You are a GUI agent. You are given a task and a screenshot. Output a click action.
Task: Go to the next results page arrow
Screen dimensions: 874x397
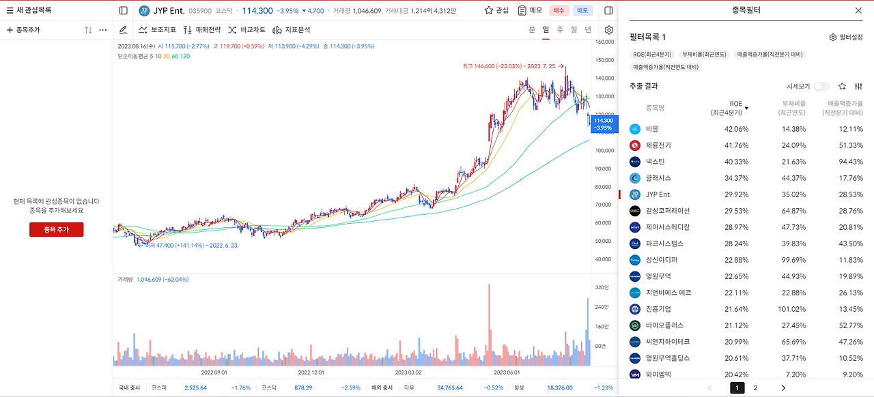point(783,387)
